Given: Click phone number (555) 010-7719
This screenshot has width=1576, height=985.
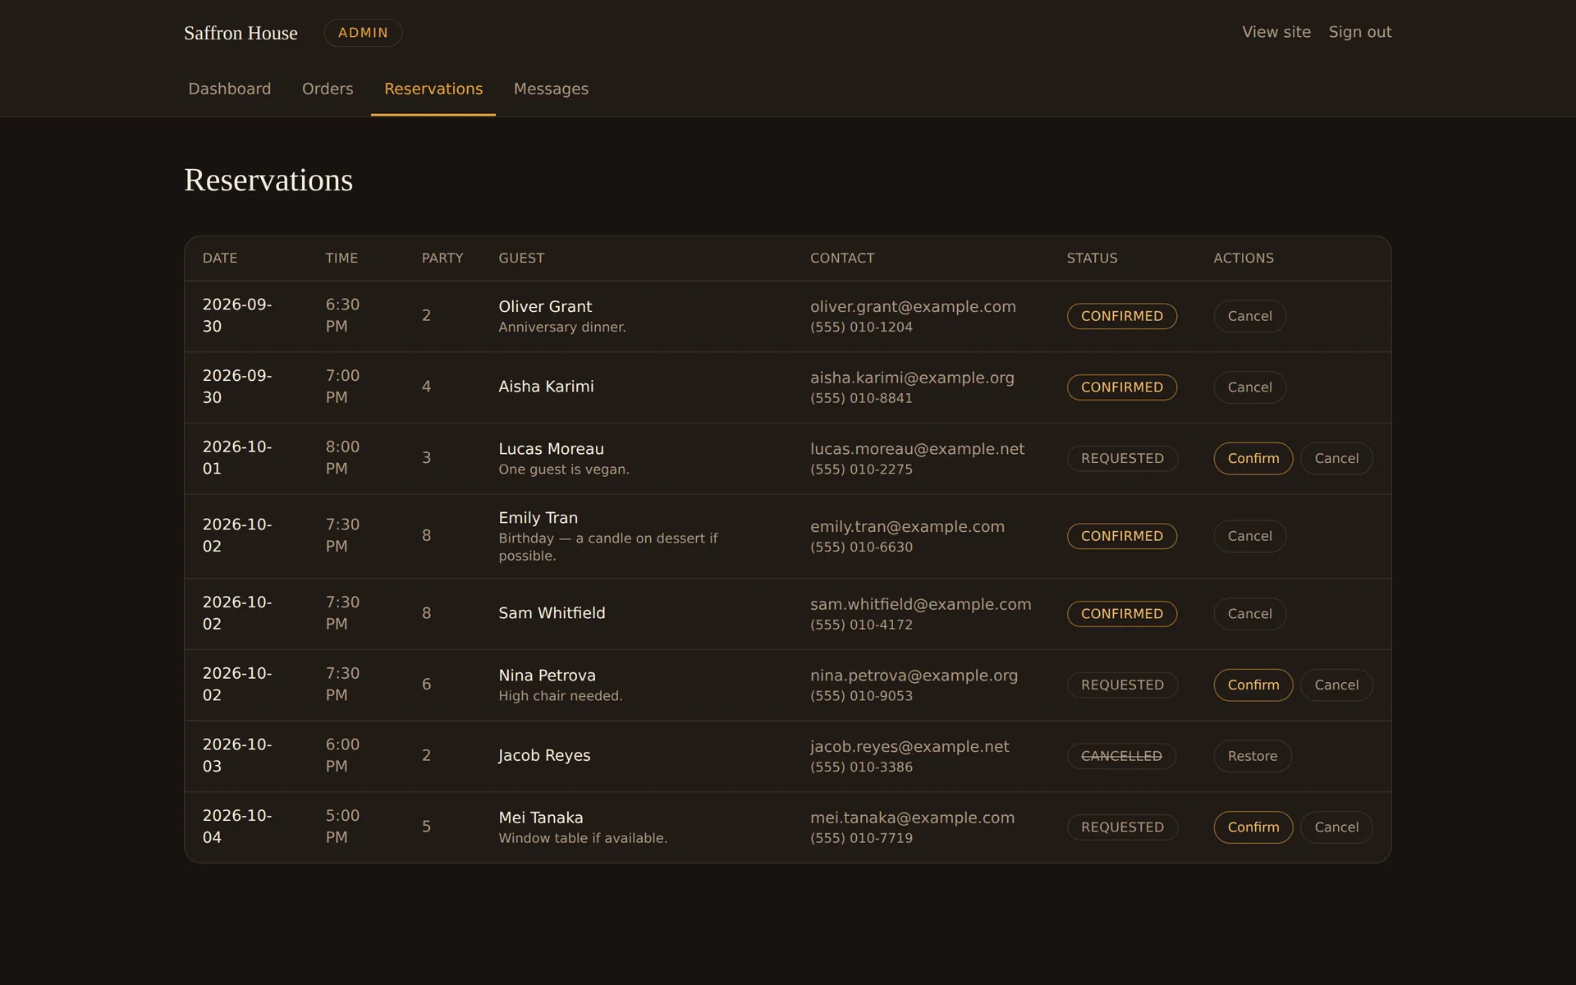Looking at the screenshot, I should point(861,838).
